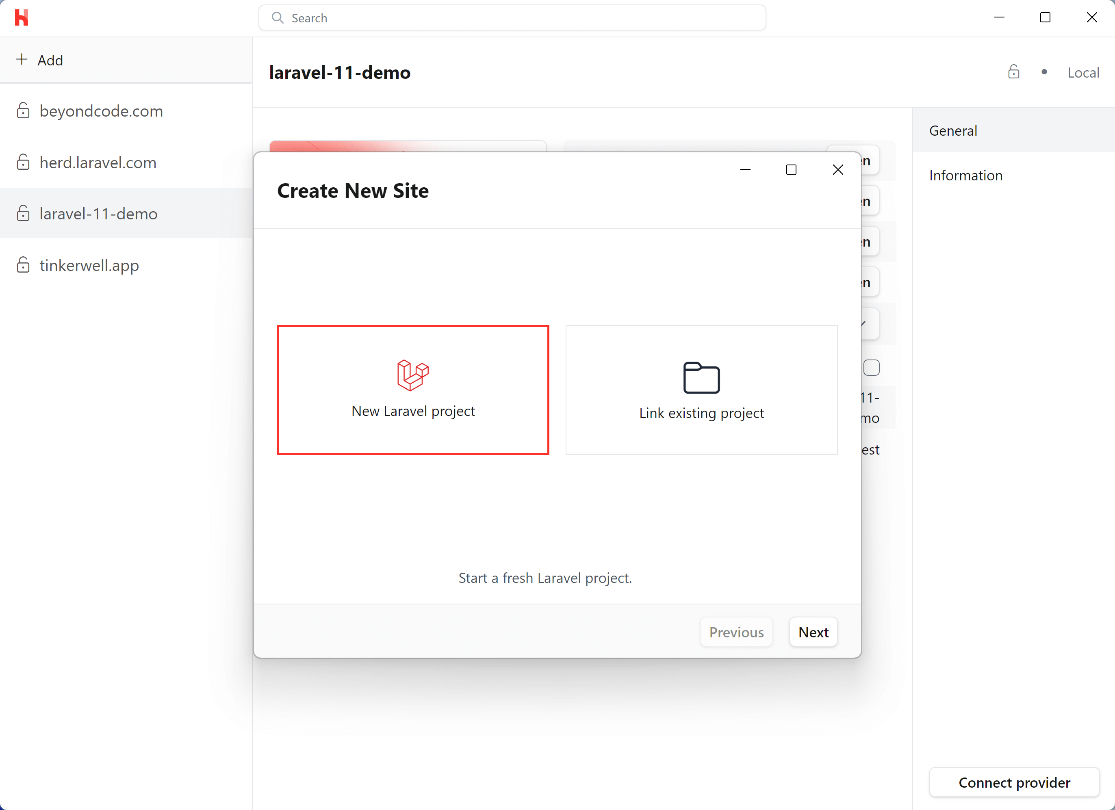
Task: Toggle the lock beside laravel-11-demo in sidebar
Action: [x=23, y=213]
